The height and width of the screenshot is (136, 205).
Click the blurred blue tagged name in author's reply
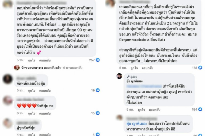pyautogui.click(x=144, y=86)
